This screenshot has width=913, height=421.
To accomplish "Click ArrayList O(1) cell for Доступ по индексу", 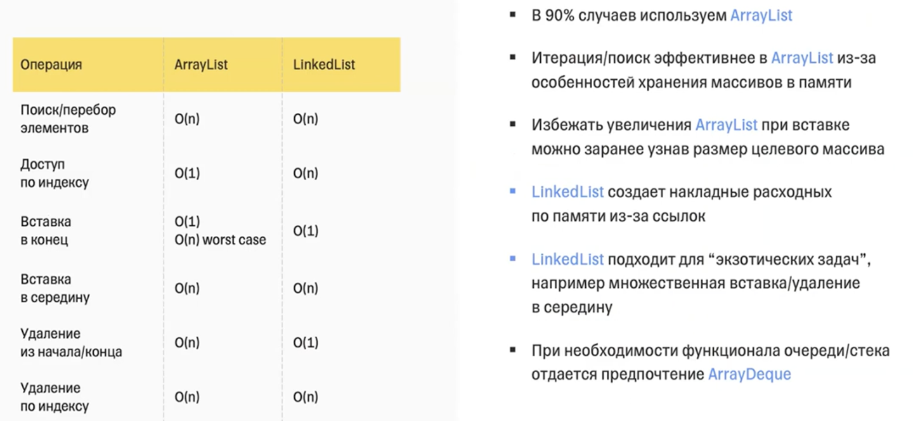I will point(187,173).
